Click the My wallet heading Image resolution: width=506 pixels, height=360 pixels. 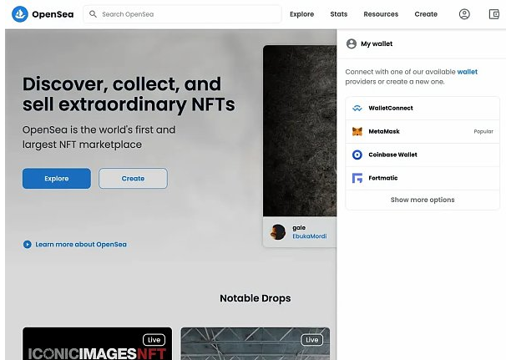[x=377, y=43]
